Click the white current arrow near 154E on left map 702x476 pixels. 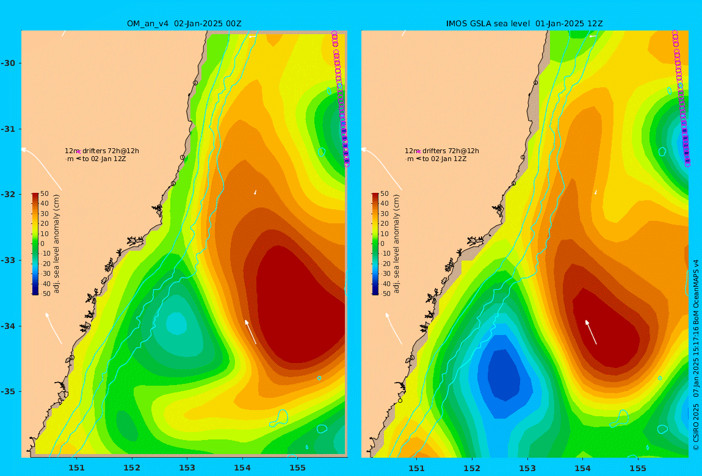coord(250,331)
